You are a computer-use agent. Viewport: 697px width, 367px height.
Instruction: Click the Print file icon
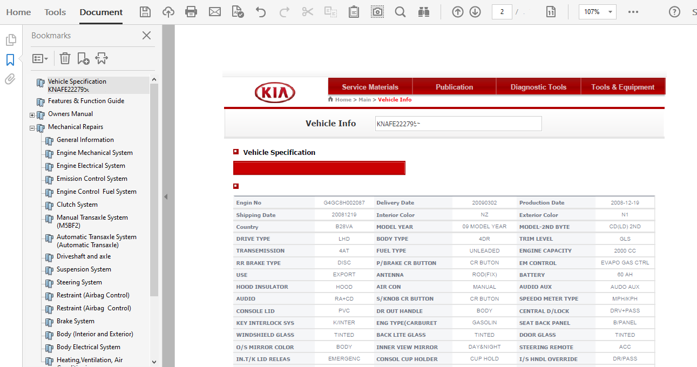tap(191, 12)
